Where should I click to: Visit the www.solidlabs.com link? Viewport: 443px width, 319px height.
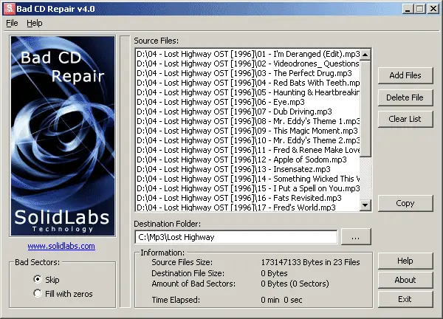tap(61, 246)
